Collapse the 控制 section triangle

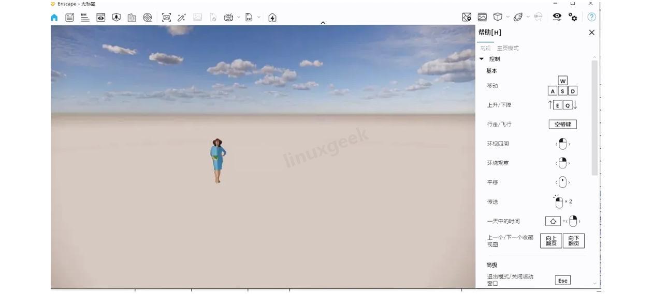tap(482, 59)
